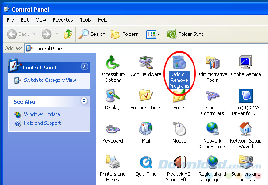The height and width of the screenshot is (185, 268).
Task: Open Realtek HD Sound Effect icon
Action: (179, 162)
